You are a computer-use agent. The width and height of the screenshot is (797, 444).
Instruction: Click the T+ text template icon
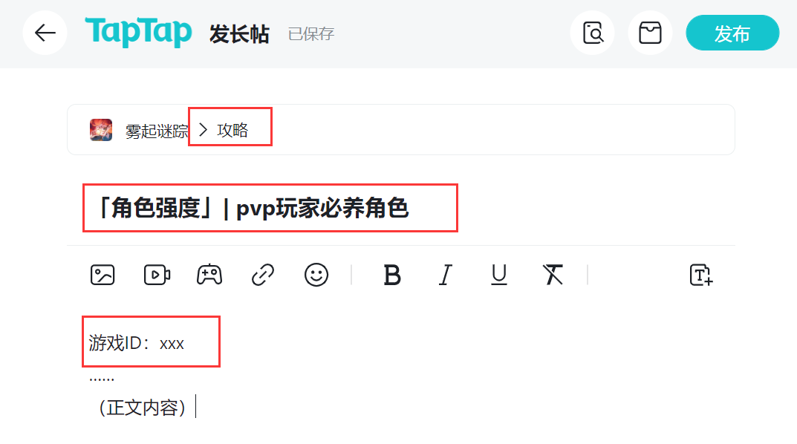pyautogui.click(x=701, y=275)
